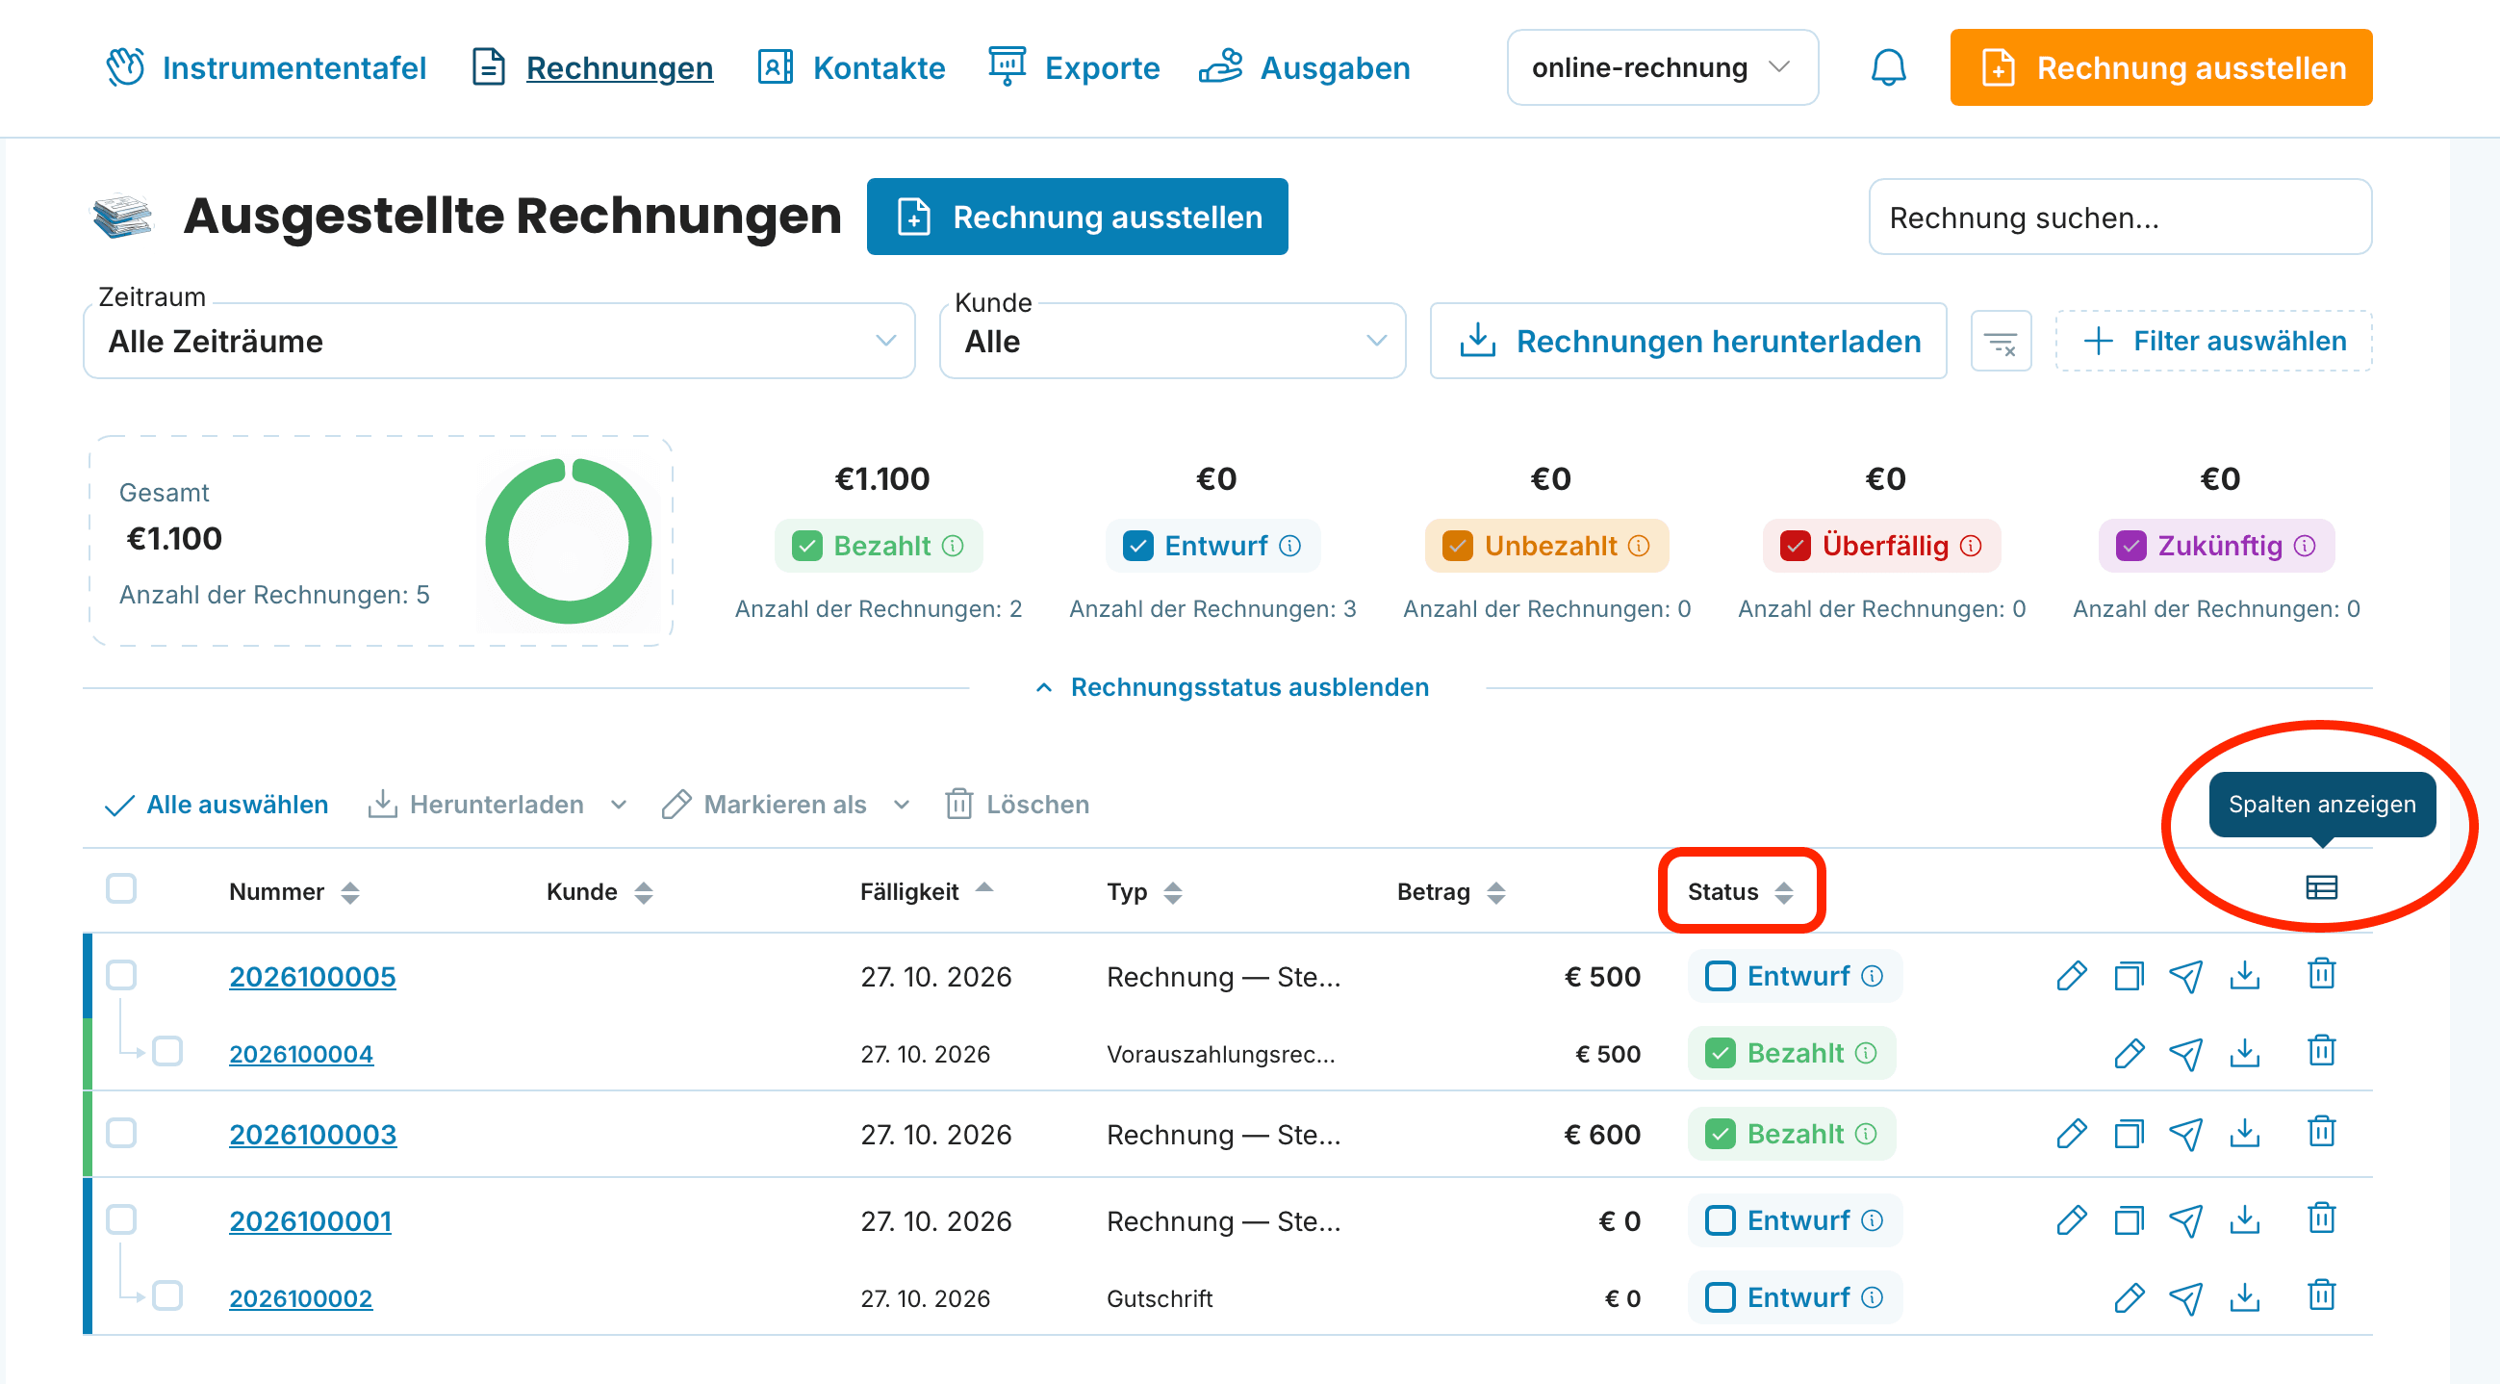Viewport: 2500px width, 1384px height.
Task: Tick the header select-all checkbox
Action: (x=121, y=888)
